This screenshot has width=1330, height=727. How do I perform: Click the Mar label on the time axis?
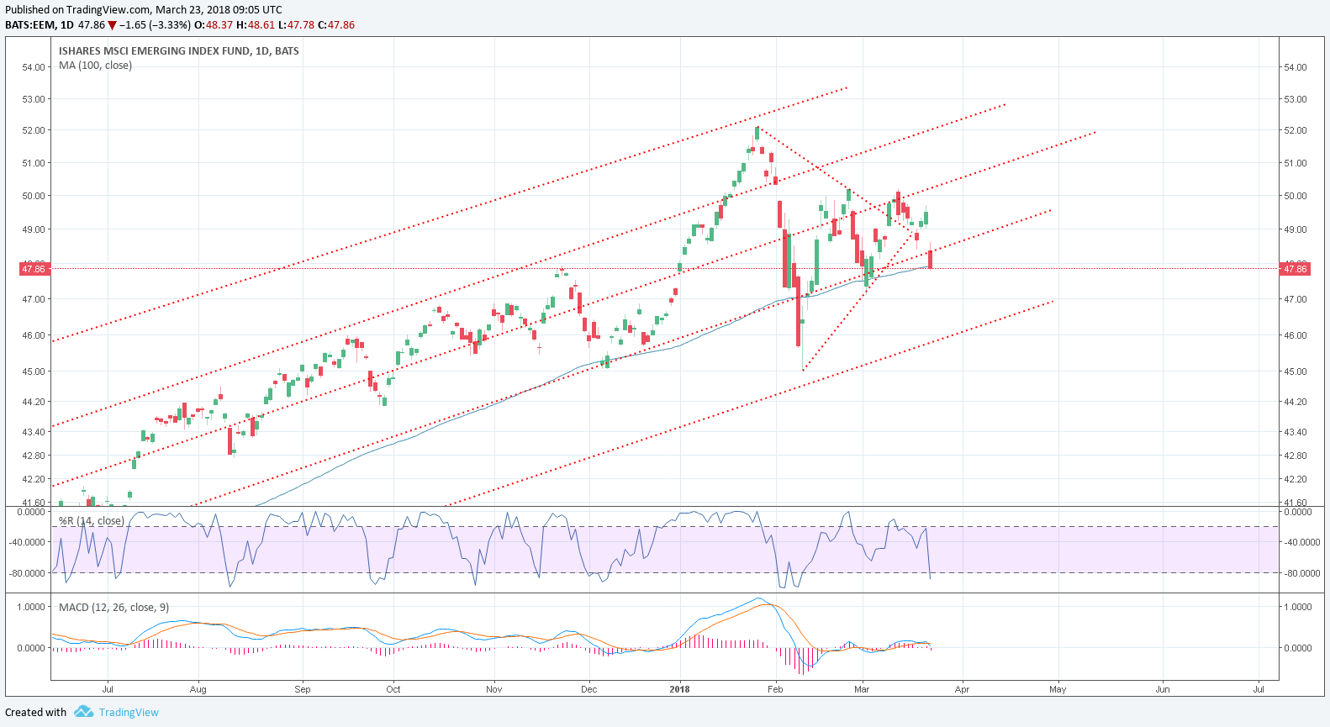click(862, 689)
